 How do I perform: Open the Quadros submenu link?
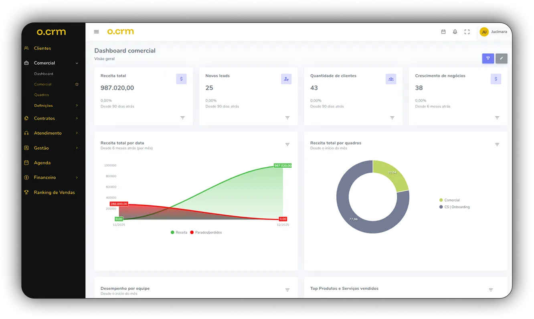tap(42, 95)
